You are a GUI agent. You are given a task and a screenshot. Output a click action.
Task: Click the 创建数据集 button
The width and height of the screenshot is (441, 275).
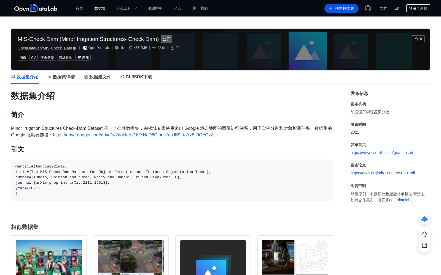click(x=341, y=8)
